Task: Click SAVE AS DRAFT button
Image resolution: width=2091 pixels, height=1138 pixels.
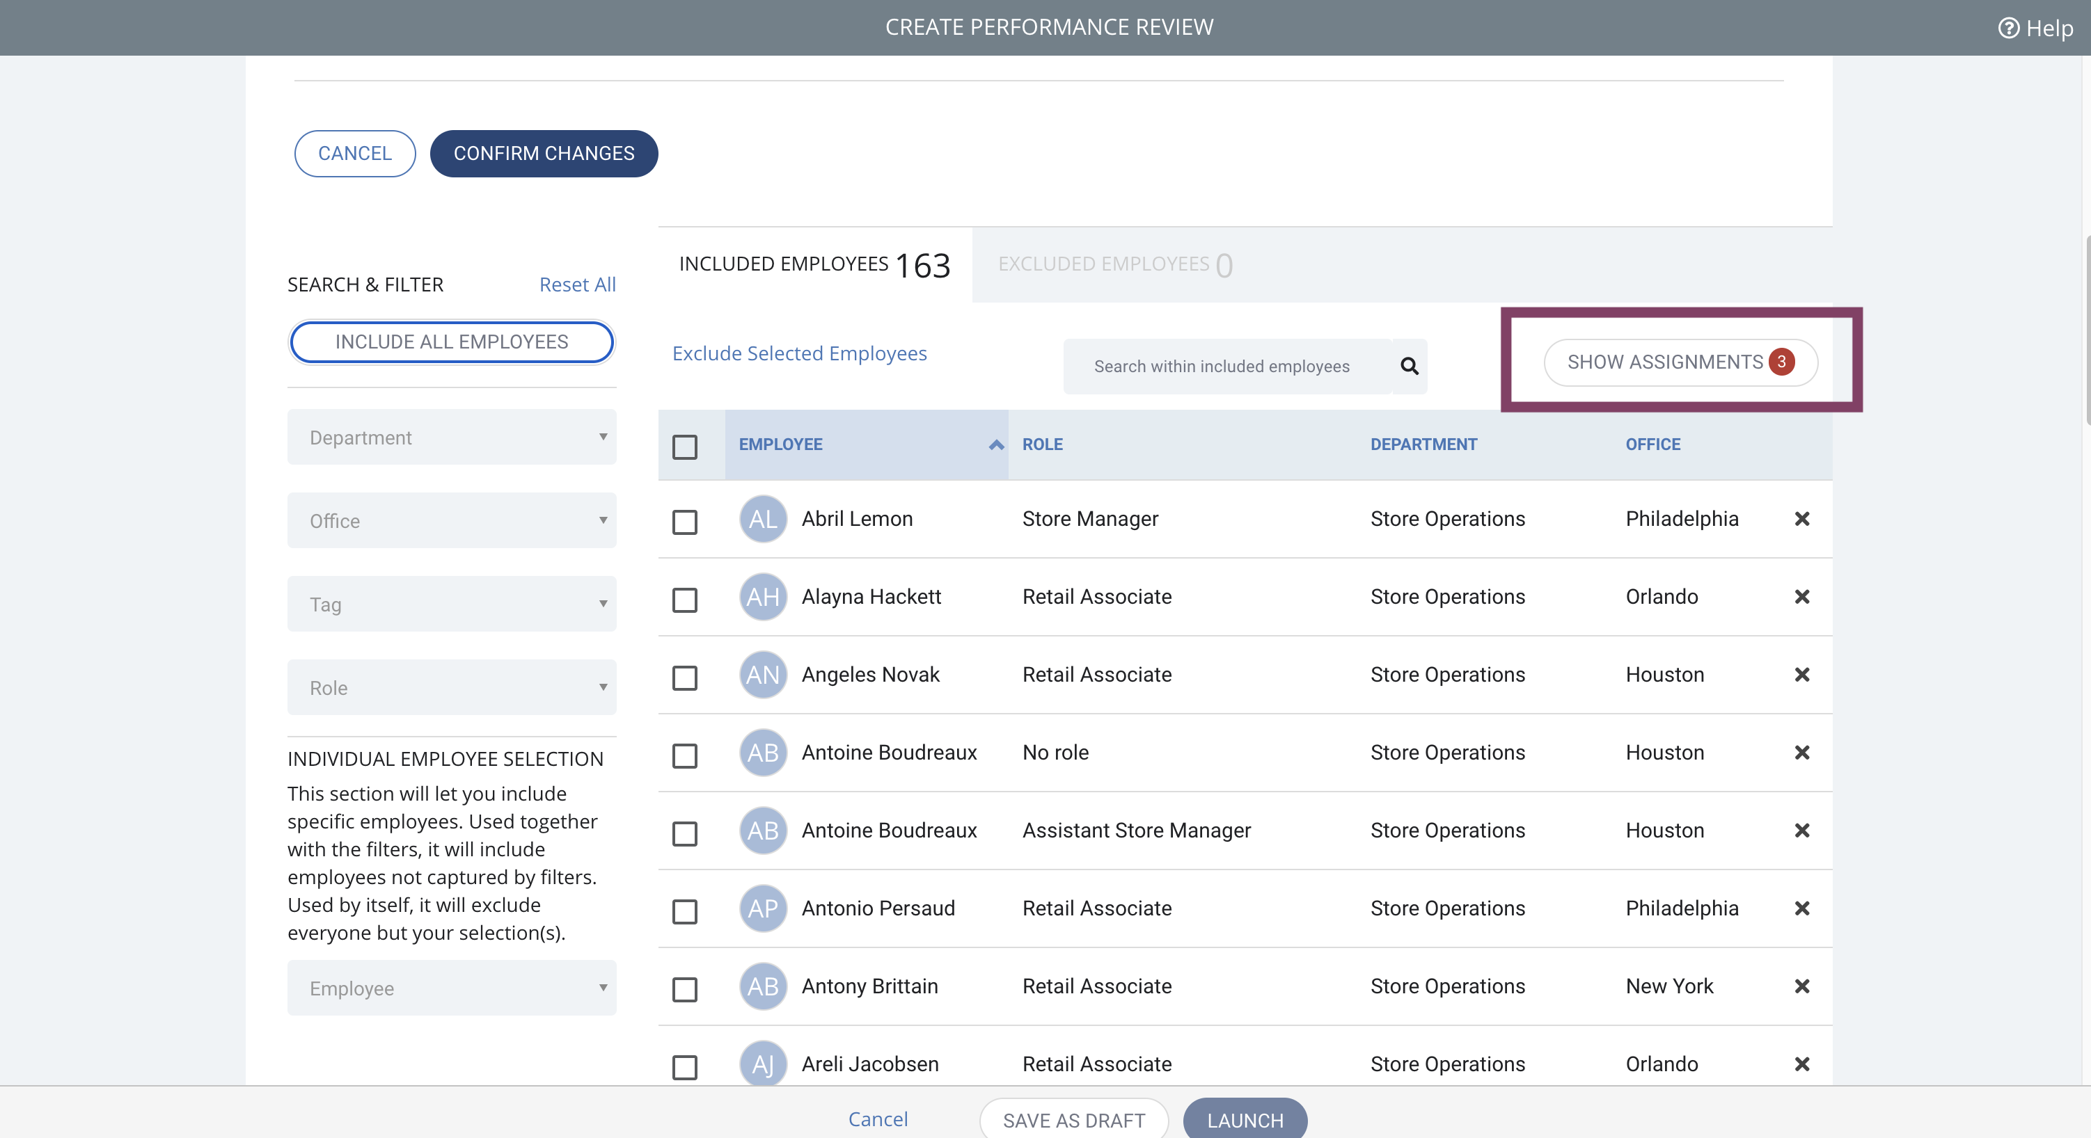Action: pyautogui.click(x=1074, y=1119)
